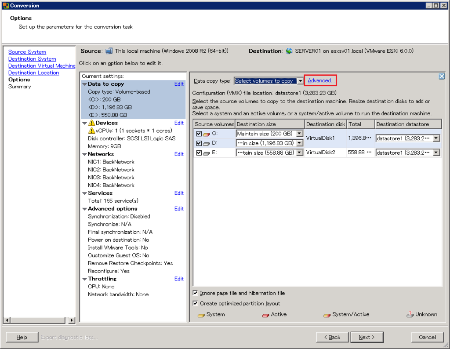
Task: Open the Advanced... link
Action: click(321, 80)
